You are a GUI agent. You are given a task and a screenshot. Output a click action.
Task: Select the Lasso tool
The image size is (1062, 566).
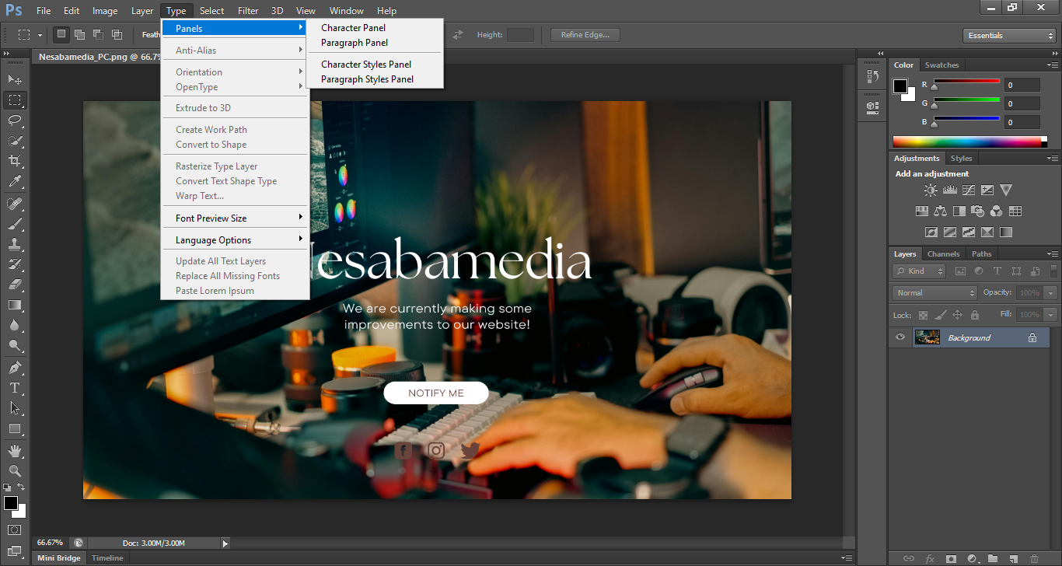tap(15, 121)
